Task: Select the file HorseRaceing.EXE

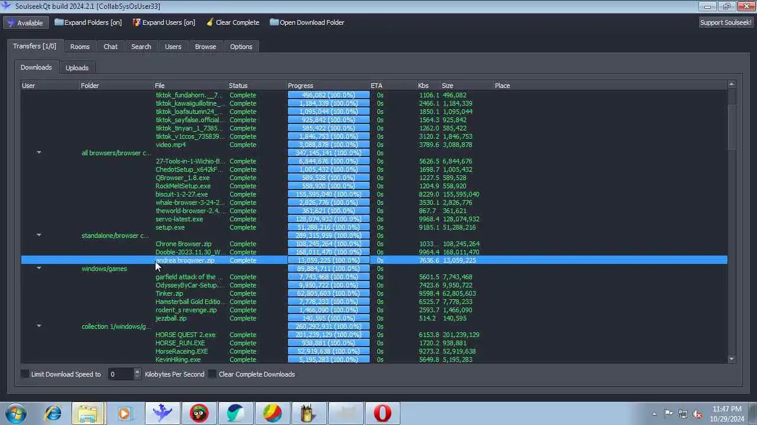Action: click(x=182, y=351)
